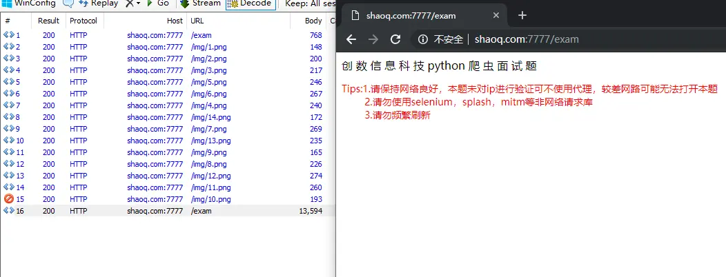The height and width of the screenshot is (277, 726).
Task: Select the icon of session 11
Action: coord(8,152)
